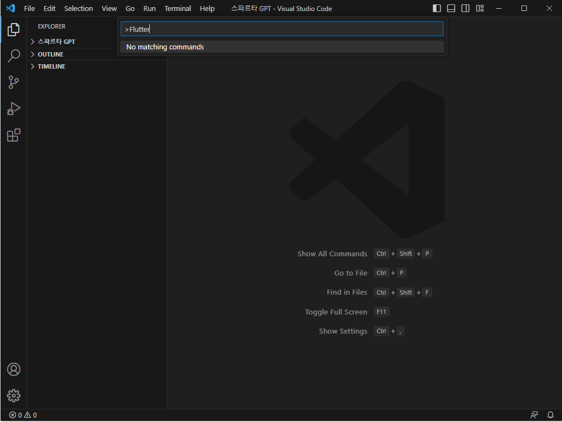Click the VS Code logo icon

click(10, 8)
